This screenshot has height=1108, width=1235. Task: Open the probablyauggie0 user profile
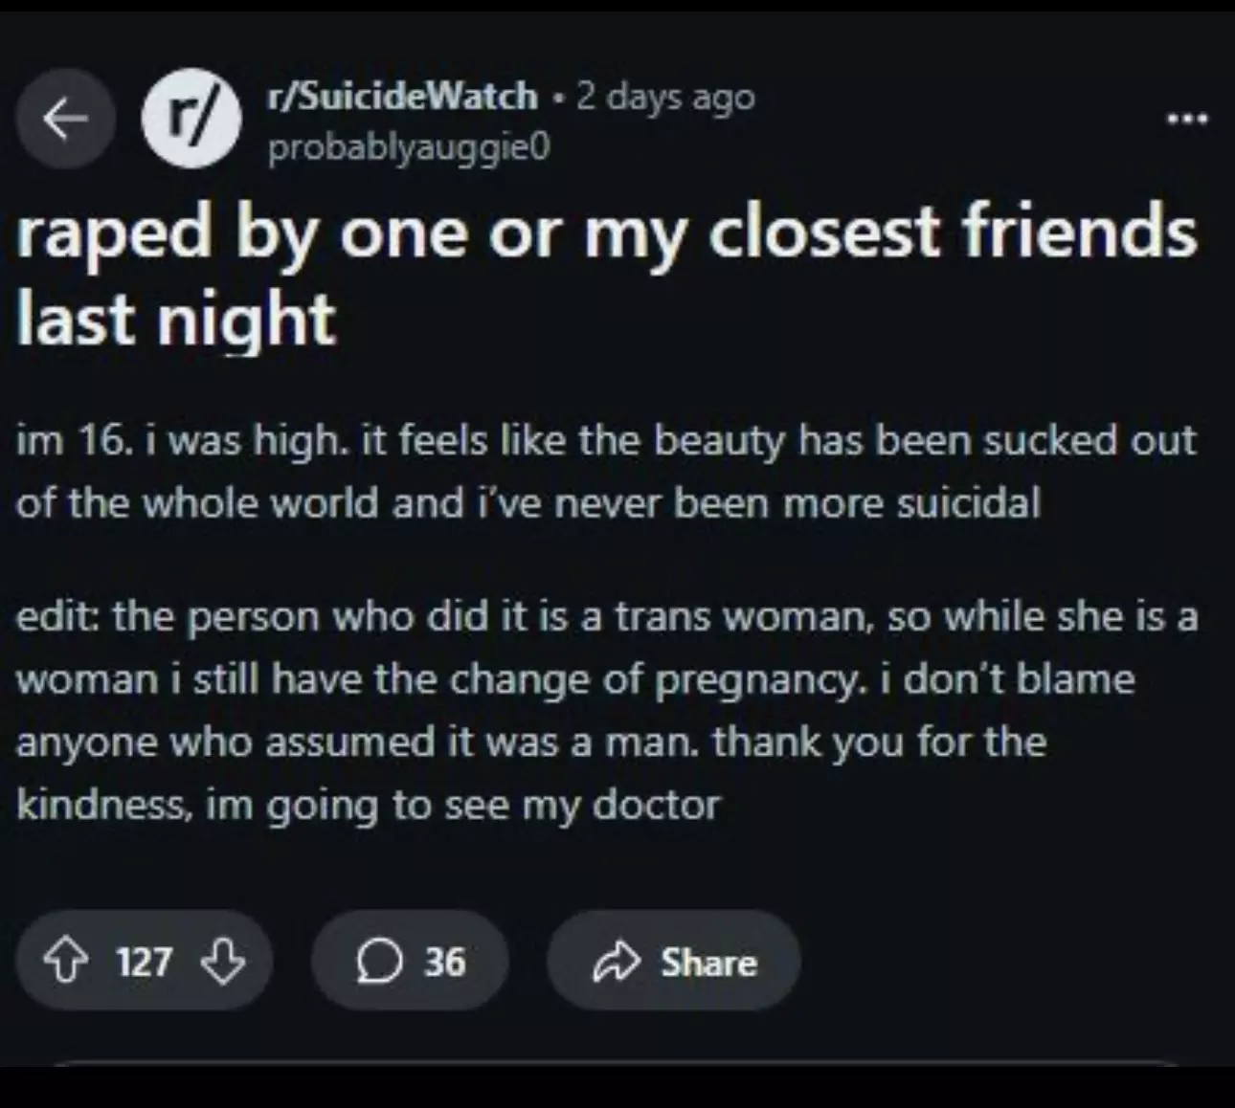[409, 147]
